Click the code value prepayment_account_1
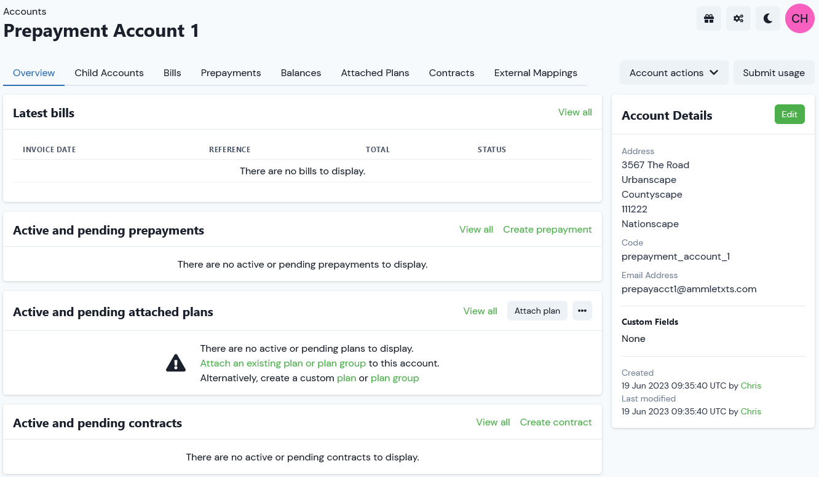This screenshot has height=477, width=819. coord(676,256)
